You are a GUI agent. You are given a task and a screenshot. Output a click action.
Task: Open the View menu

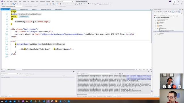11,1
